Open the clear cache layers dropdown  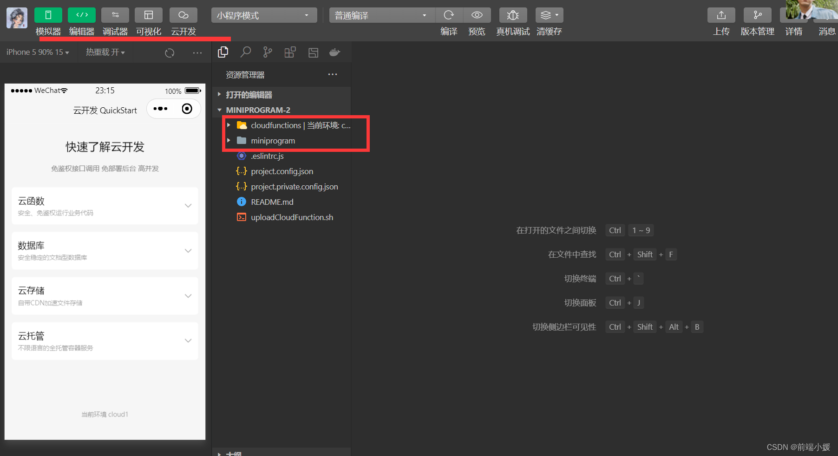550,15
